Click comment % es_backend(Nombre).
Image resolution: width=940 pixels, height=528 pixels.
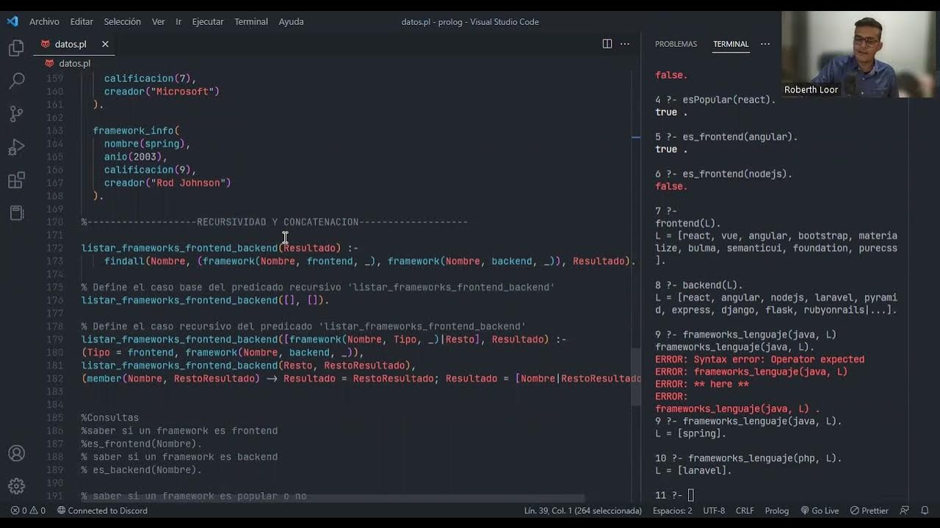tap(141, 469)
